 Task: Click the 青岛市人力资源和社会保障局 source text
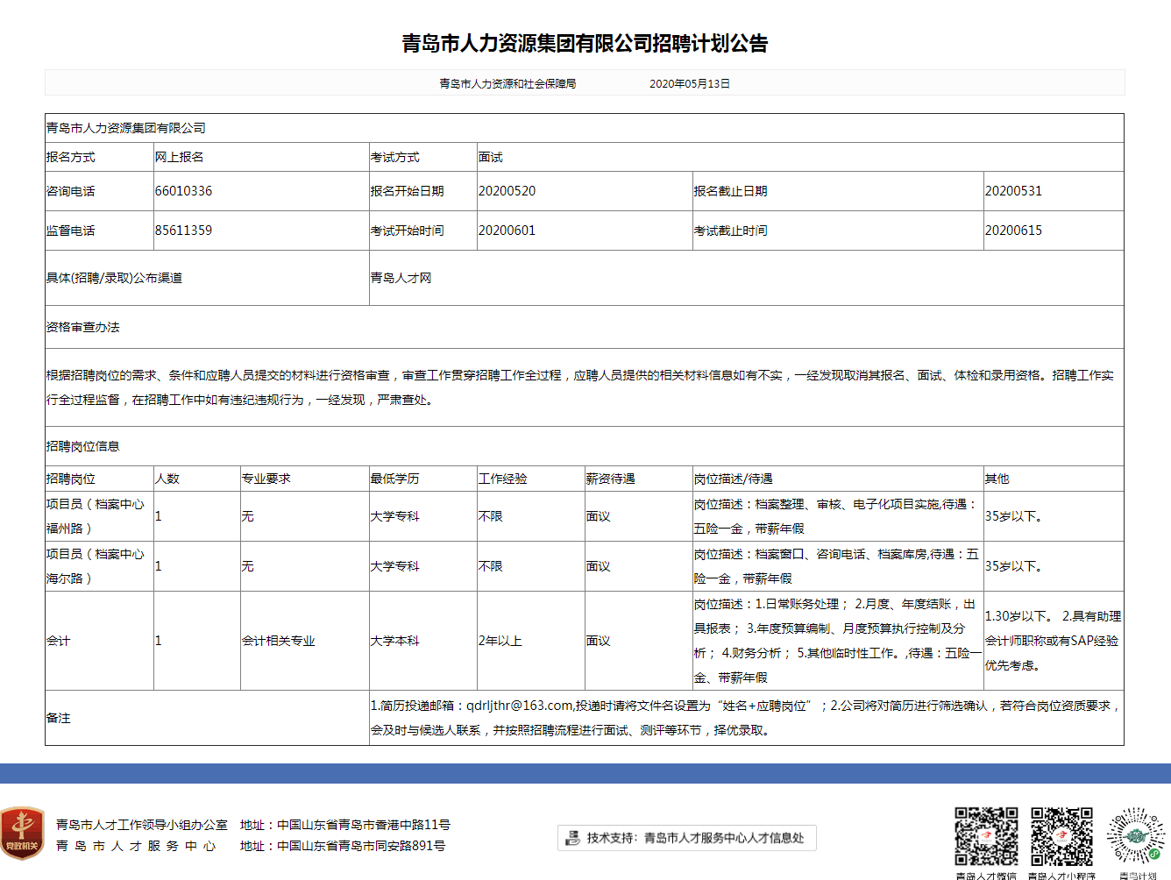click(x=507, y=83)
